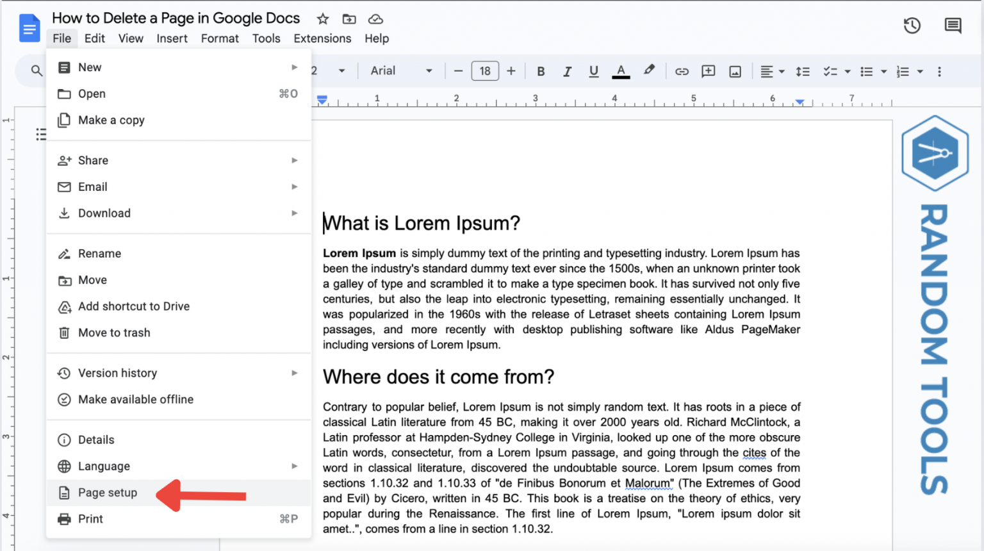Add a comment
The width and height of the screenshot is (984, 551).
pyautogui.click(x=708, y=71)
